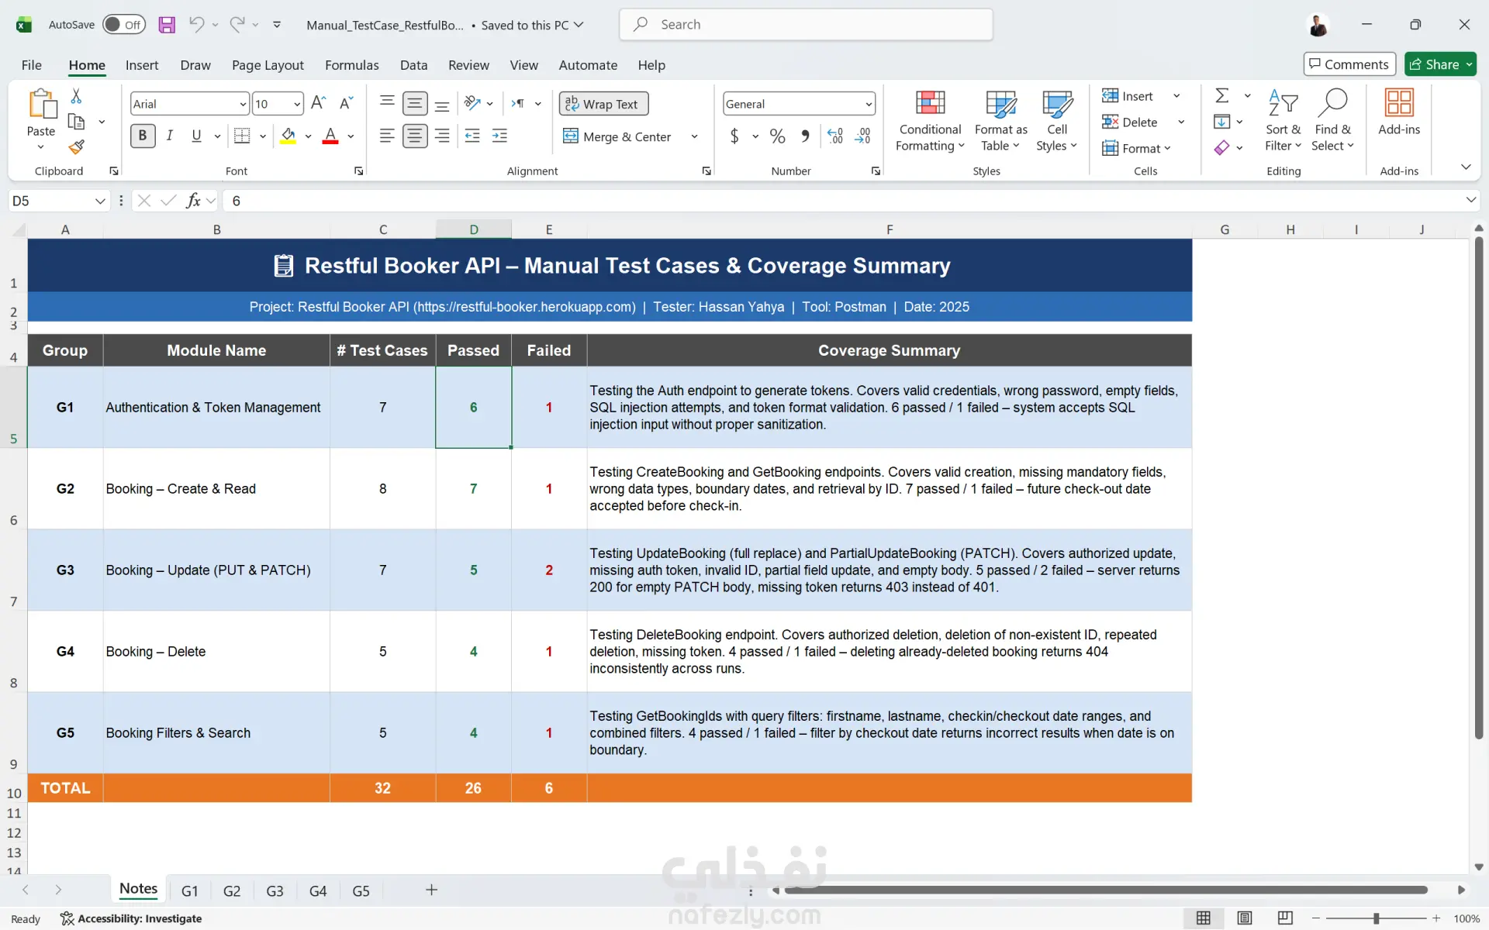Click the green Share button
The image size is (1489, 930).
(x=1435, y=64)
